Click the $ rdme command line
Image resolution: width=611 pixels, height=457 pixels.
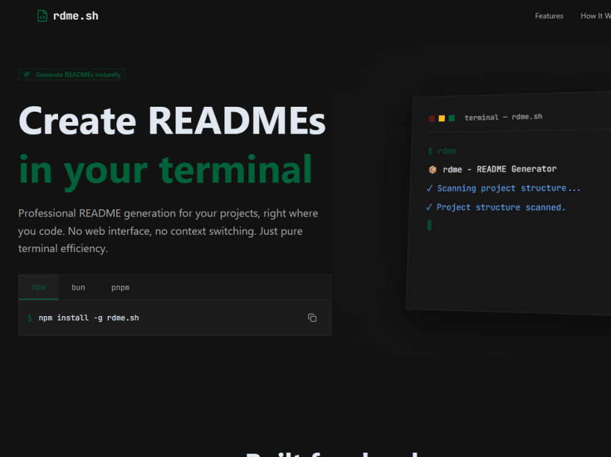[x=442, y=151]
